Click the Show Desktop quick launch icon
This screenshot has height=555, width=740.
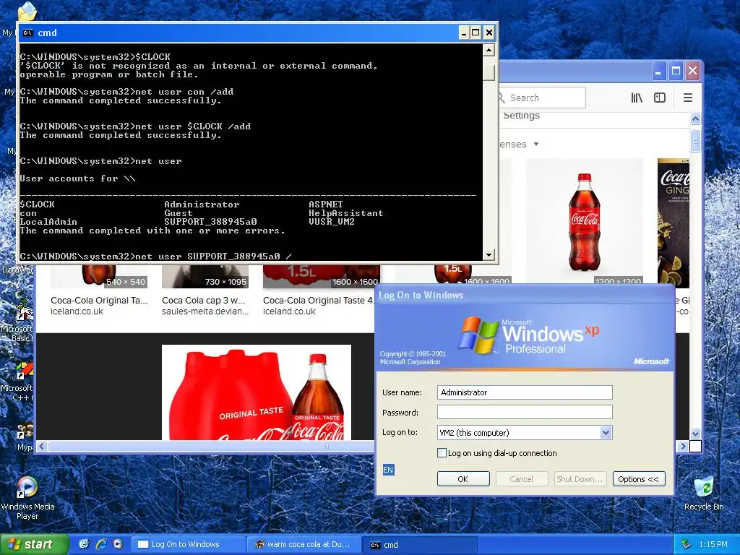84,544
